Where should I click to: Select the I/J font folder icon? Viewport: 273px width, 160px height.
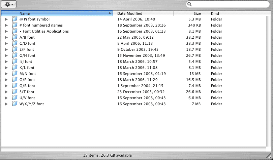(15, 62)
